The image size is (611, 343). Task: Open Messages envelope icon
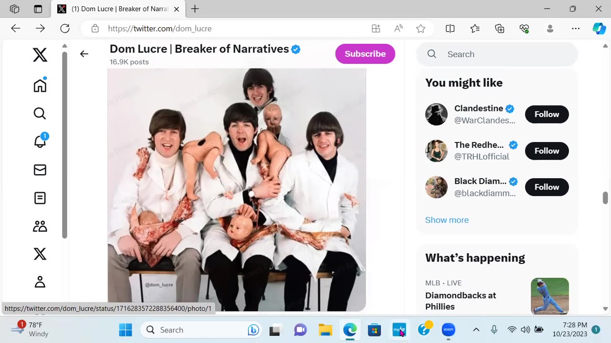(40, 170)
